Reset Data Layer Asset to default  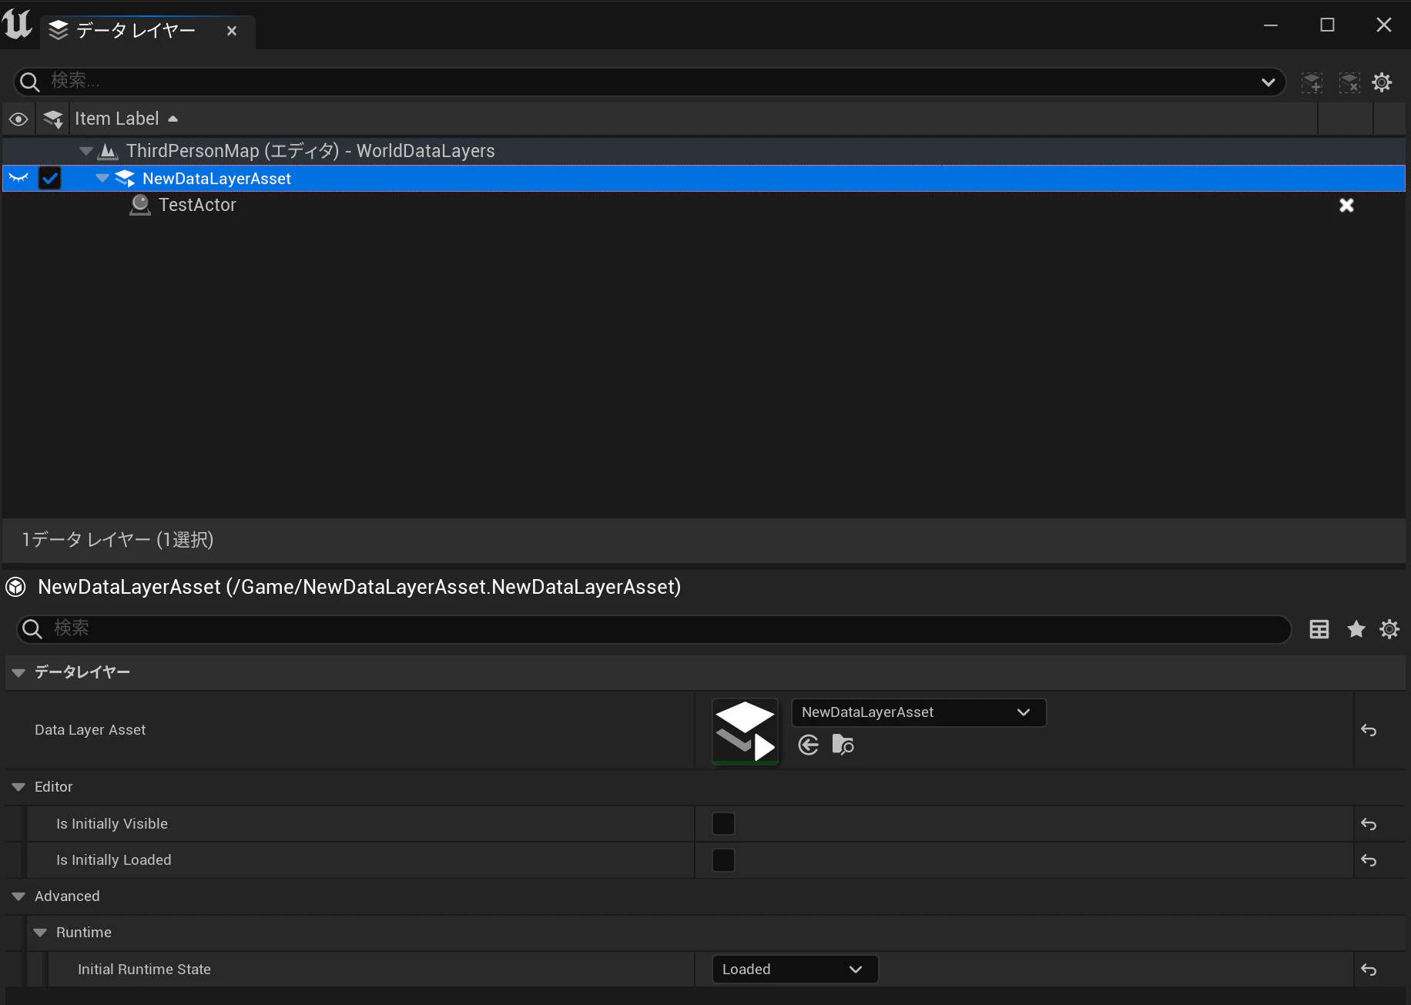point(1369,730)
